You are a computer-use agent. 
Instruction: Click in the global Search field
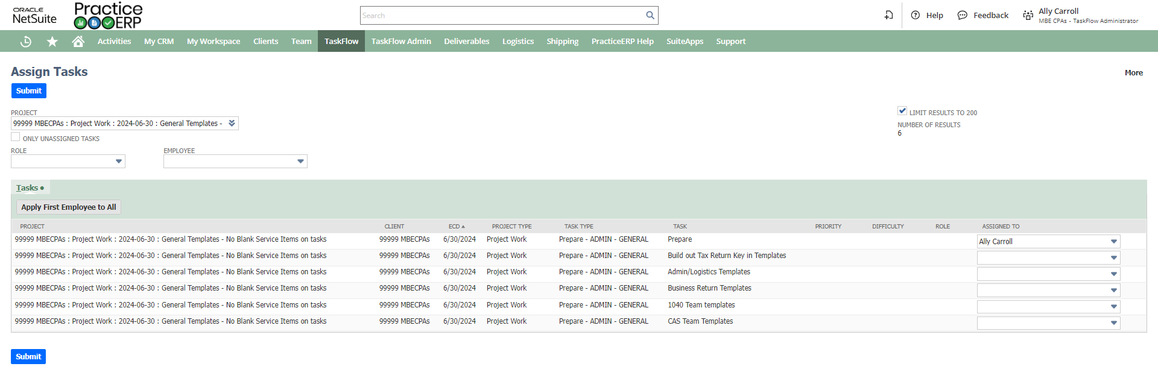(x=502, y=15)
